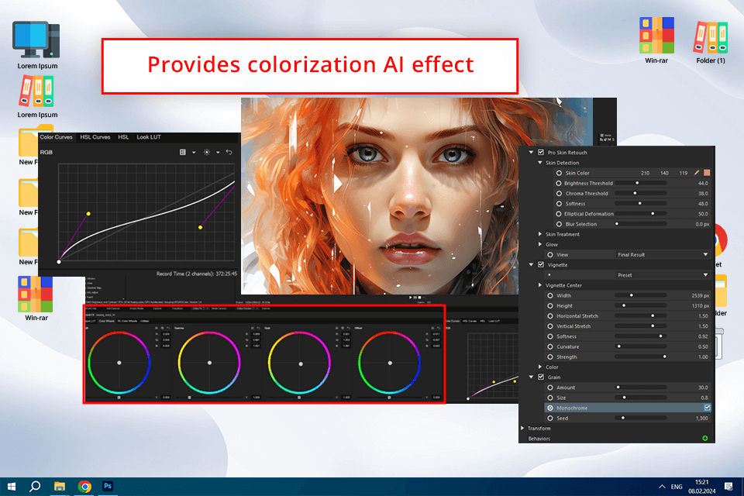This screenshot has height=496, width=744.
Task: Switch to the Look LUT tab
Action: tap(149, 137)
